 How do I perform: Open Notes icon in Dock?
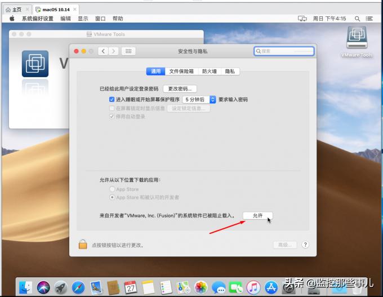148,287
